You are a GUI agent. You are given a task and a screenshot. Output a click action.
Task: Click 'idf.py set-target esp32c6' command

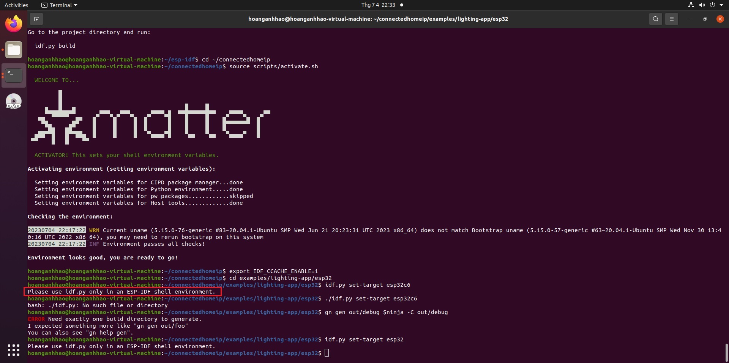click(368, 285)
